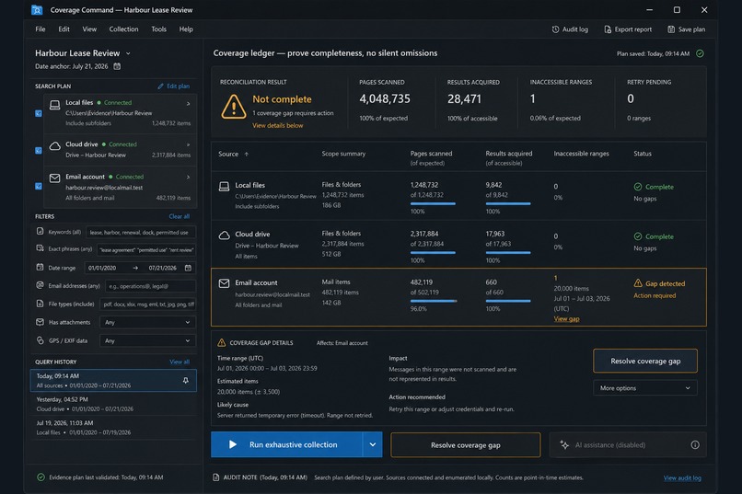Click the AI assistance (disabled) button
Viewport: 742px width, 494px height.
[x=628, y=445]
